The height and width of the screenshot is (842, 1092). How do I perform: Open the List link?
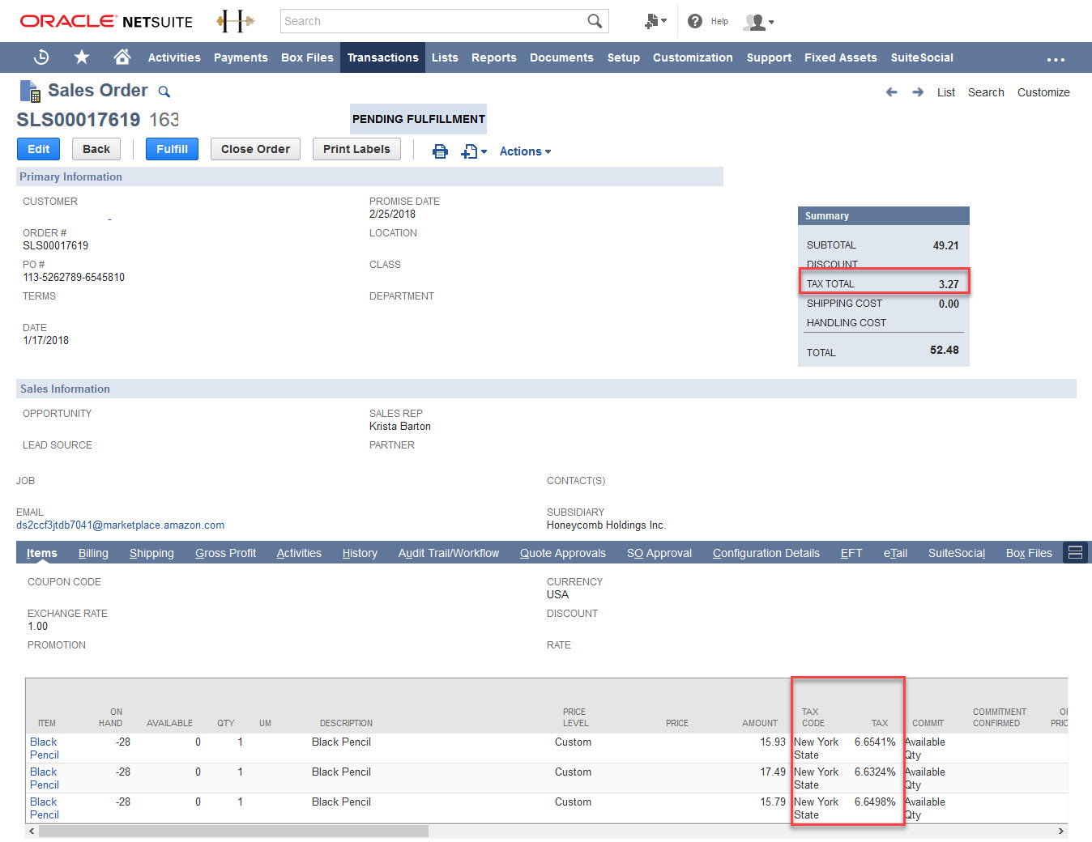[x=946, y=92]
